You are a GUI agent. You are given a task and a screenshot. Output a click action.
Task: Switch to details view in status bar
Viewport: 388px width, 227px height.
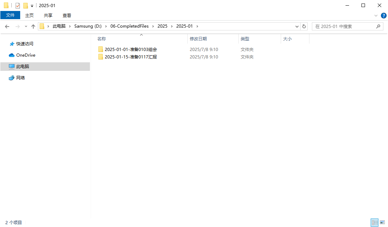(375, 222)
